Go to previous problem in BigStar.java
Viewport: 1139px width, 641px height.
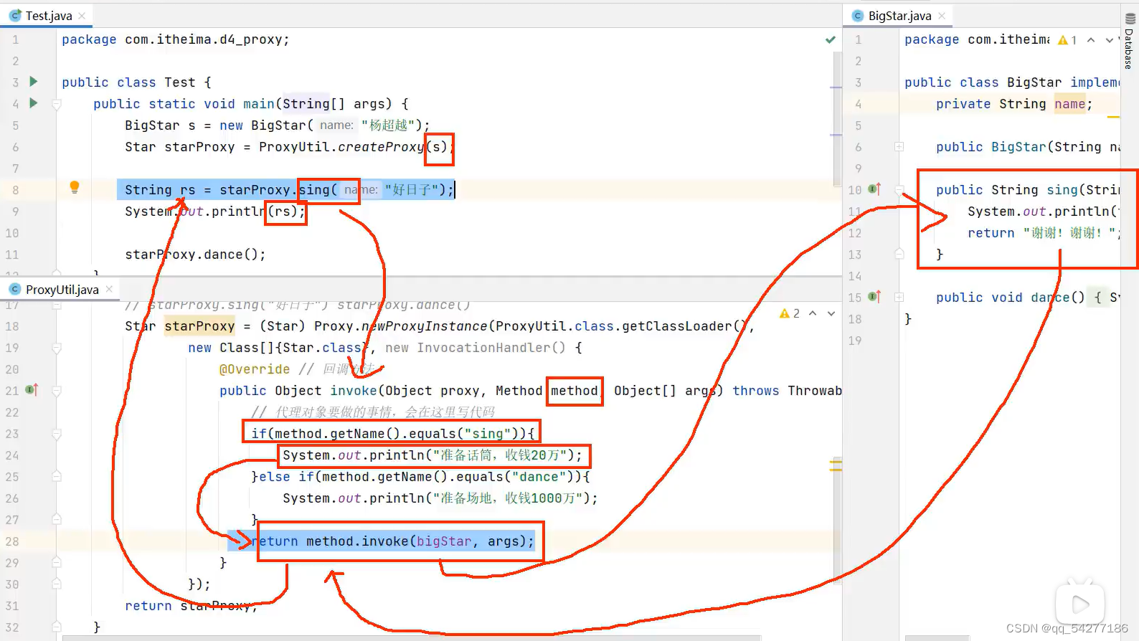[1091, 40]
